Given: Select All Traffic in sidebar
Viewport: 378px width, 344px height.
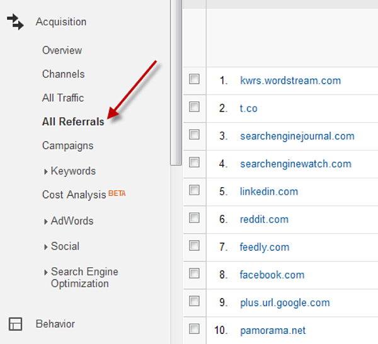Looking at the screenshot, I should tap(63, 98).
